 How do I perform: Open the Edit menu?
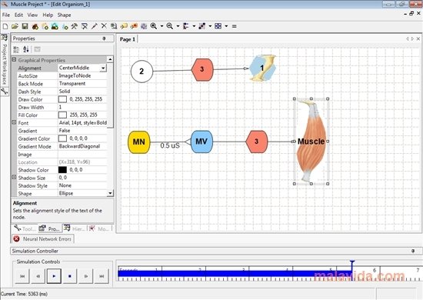click(18, 15)
